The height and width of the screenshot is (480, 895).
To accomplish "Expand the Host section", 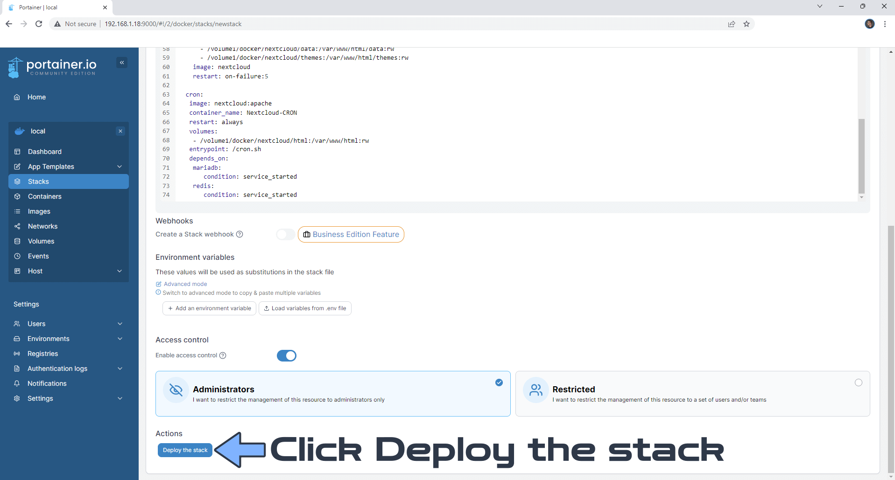I will [35, 271].
